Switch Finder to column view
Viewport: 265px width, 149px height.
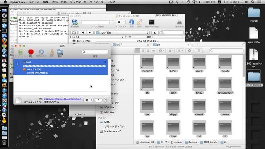click(x=148, y=50)
